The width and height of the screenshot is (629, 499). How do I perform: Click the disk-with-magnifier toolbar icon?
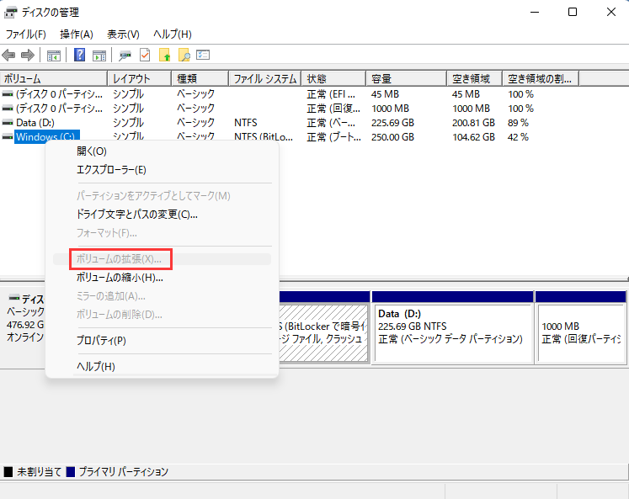click(125, 56)
